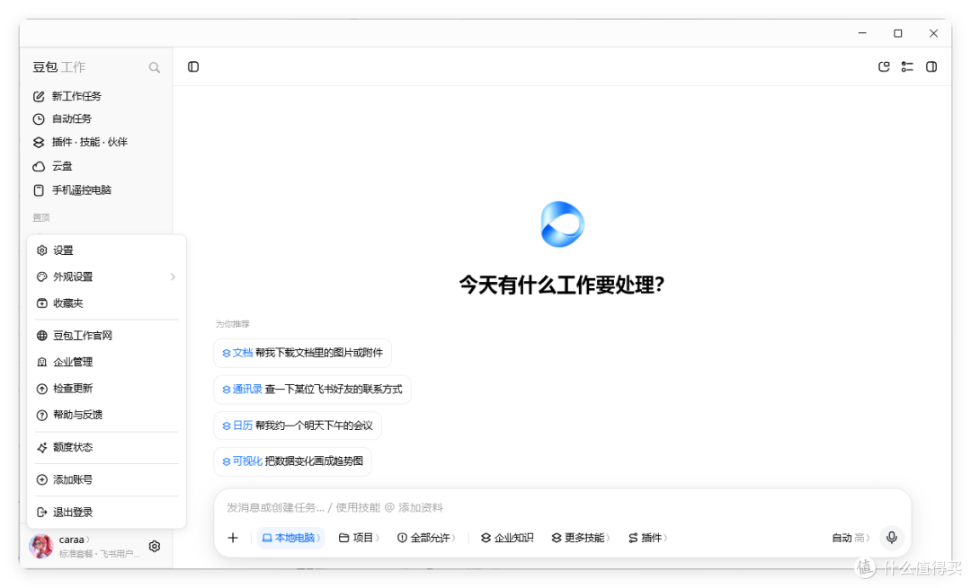Select the 日历 meeting suggestion
Viewport: 971px width, 588px height.
pos(298,426)
